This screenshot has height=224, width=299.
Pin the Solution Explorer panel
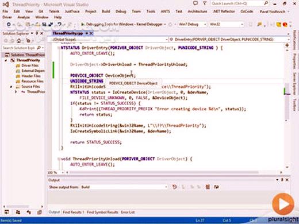tap(37, 33)
